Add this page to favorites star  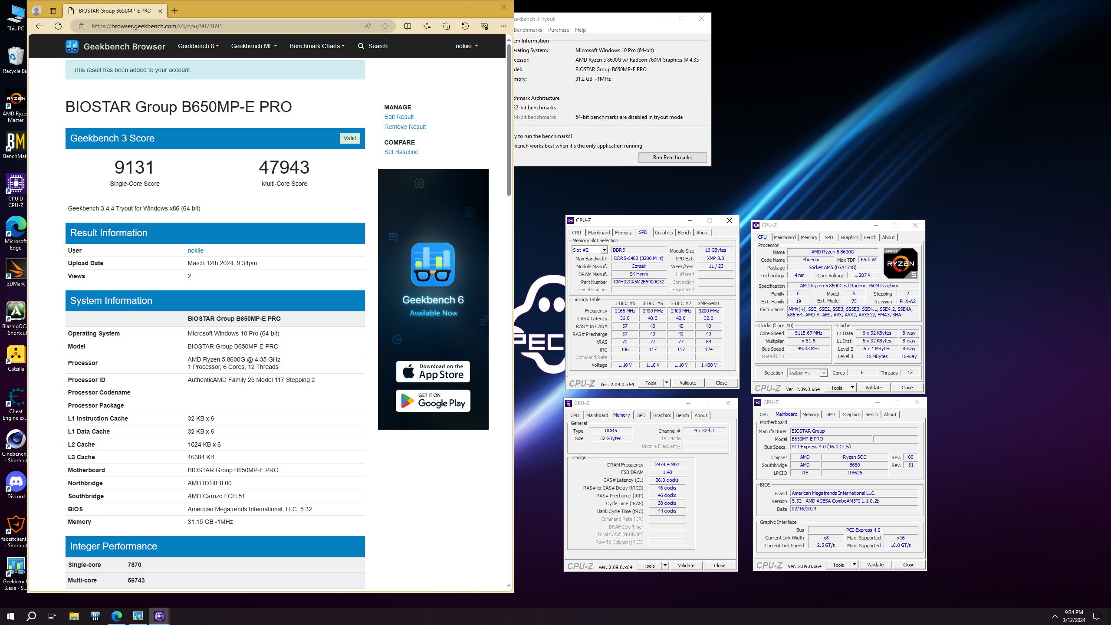(x=385, y=26)
